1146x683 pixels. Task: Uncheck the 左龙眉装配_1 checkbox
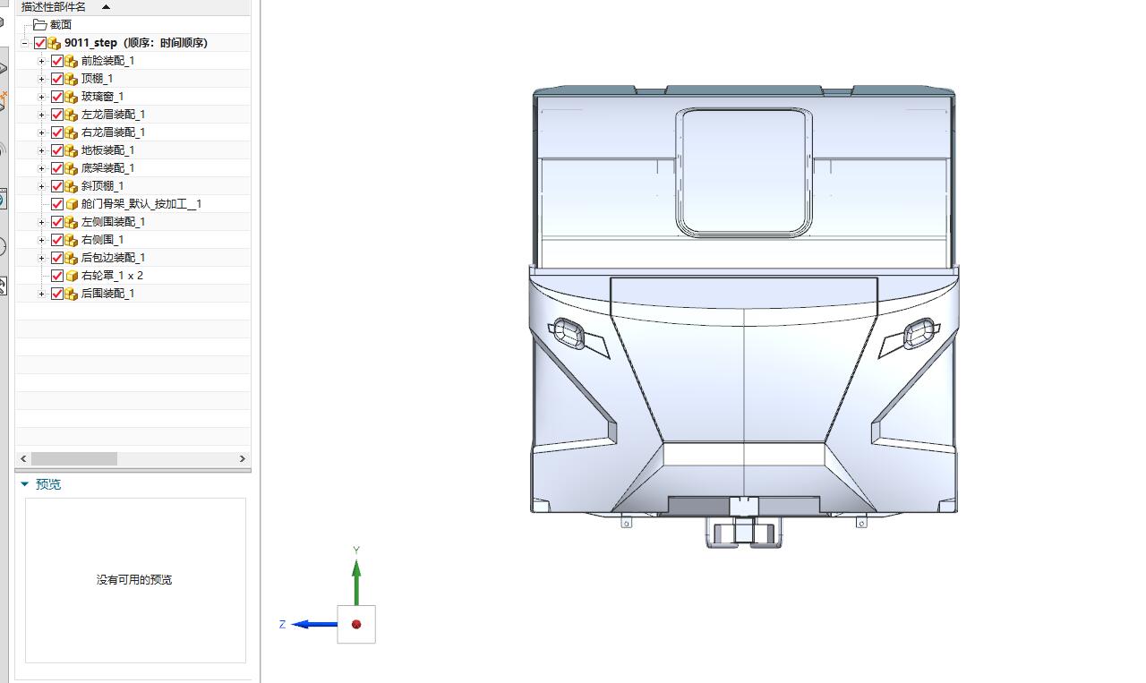(x=57, y=115)
